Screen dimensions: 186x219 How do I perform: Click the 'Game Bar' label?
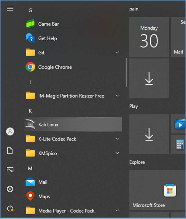point(48,24)
